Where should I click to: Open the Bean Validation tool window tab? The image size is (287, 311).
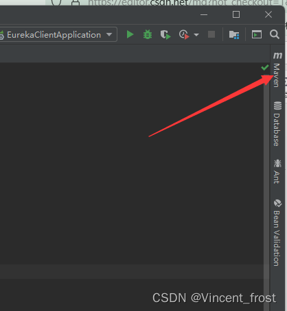[x=277, y=232]
